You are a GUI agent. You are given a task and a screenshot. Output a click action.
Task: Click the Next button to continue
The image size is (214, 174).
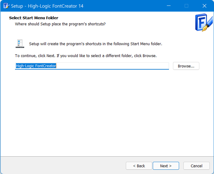(166, 166)
